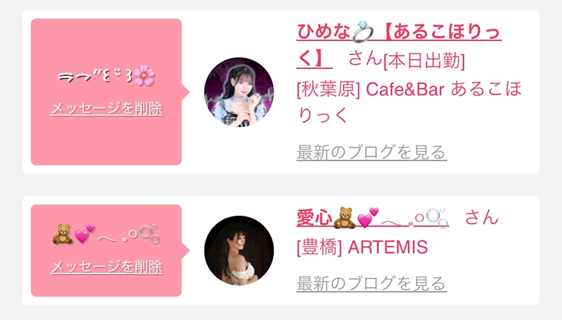Click the bubbles emoji ending 愛心's name link

[438, 218]
